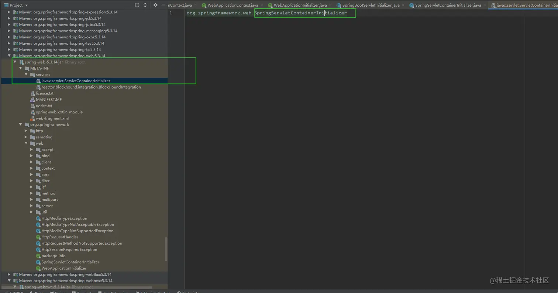Viewport: 558px width, 293px height.
Task: Click the MANIFEST.MF file icon
Action: pos(33,100)
